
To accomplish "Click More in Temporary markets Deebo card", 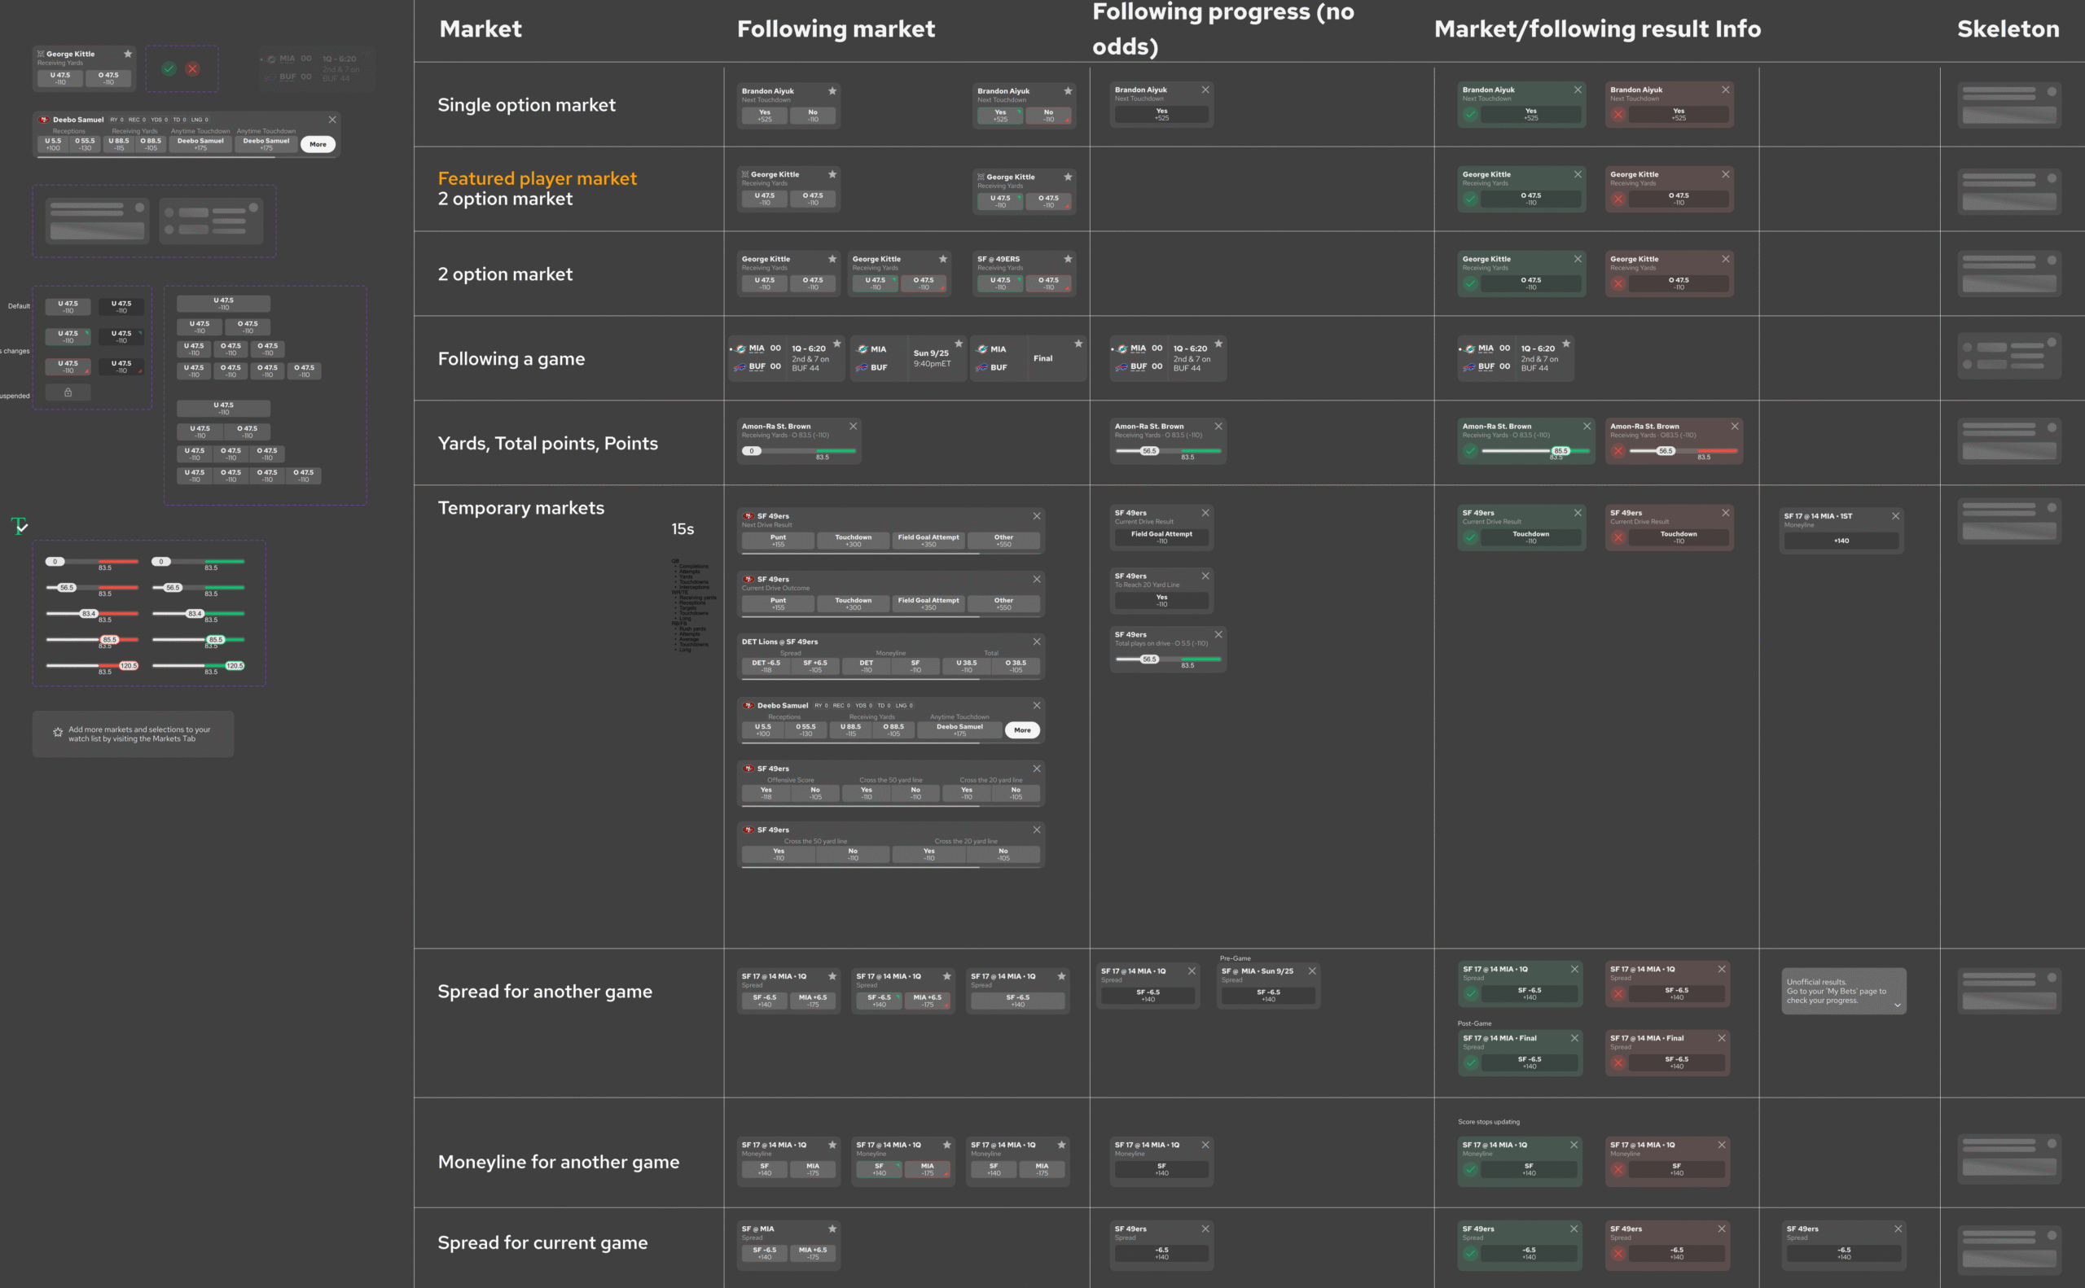I will click(x=1021, y=730).
